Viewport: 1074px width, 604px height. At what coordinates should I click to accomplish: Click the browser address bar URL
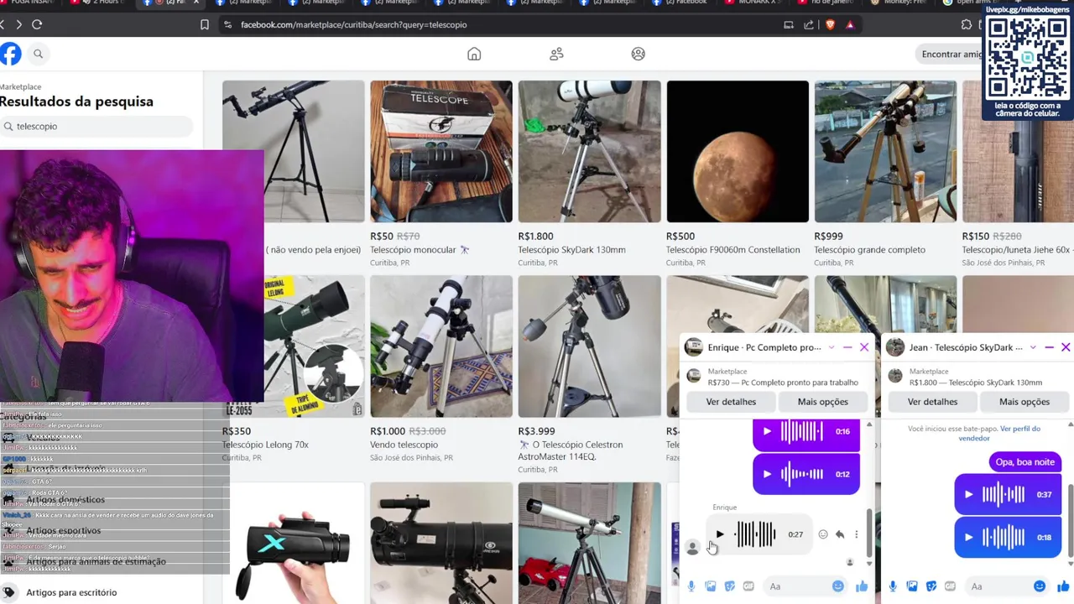coord(353,24)
